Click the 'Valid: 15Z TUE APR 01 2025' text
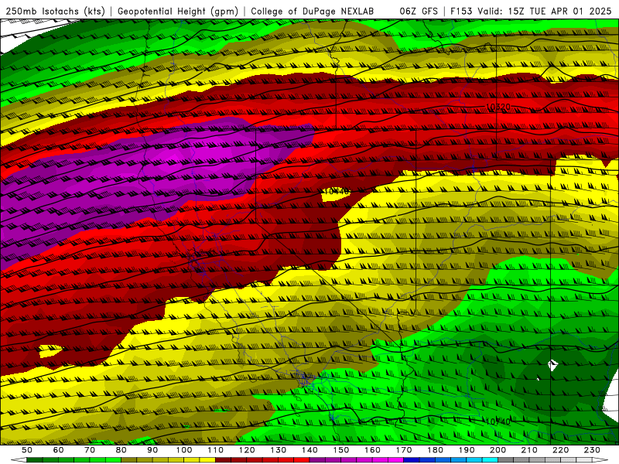This screenshot has width=619, height=464. [545, 11]
